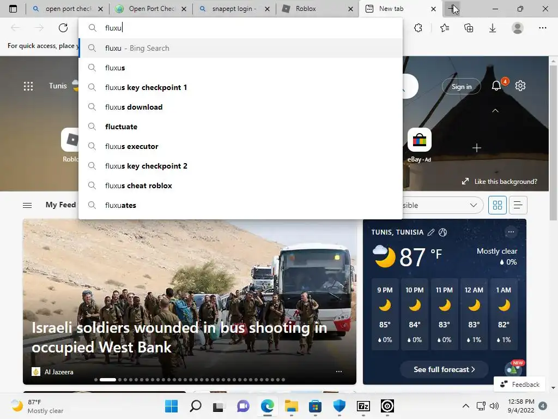
Task: Open the tab actions menu icon
Action: (x=13, y=9)
